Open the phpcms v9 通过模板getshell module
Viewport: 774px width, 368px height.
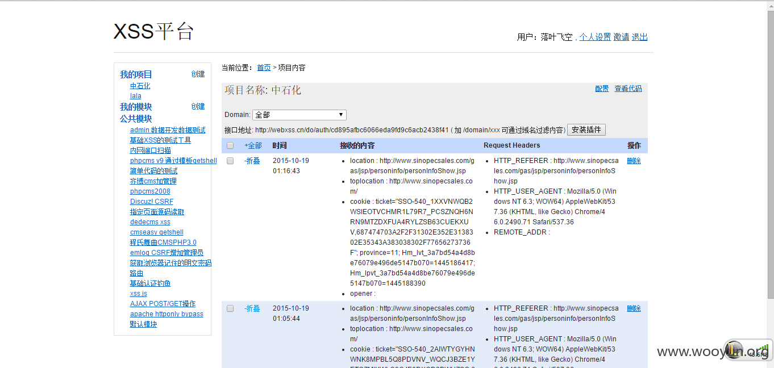coord(173,161)
